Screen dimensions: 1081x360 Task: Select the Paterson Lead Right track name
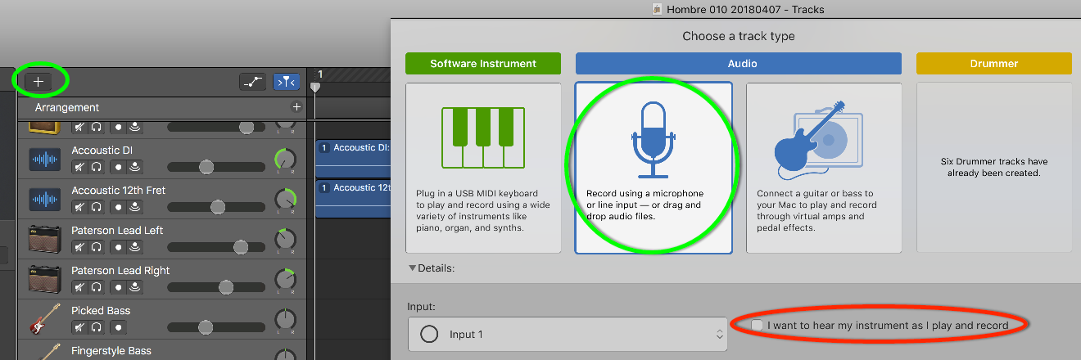tap(120, 270)
